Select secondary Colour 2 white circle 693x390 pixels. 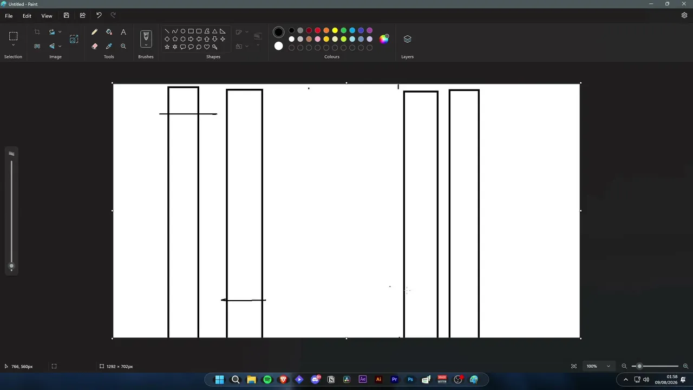[x=278, y=46]
